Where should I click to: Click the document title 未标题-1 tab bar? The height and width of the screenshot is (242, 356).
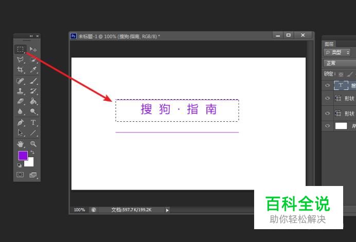point(119,36)
